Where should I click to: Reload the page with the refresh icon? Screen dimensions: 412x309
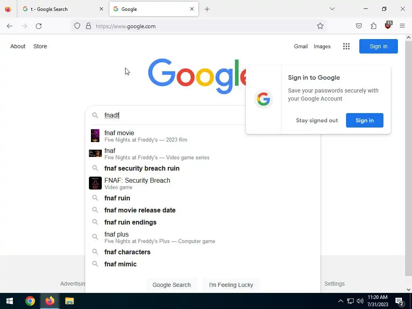39,26
